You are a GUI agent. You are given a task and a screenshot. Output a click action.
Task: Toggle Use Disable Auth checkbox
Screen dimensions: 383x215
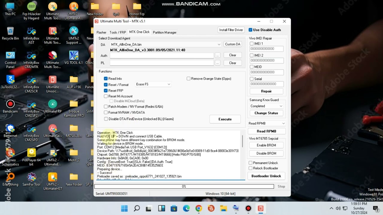(250, 30)
